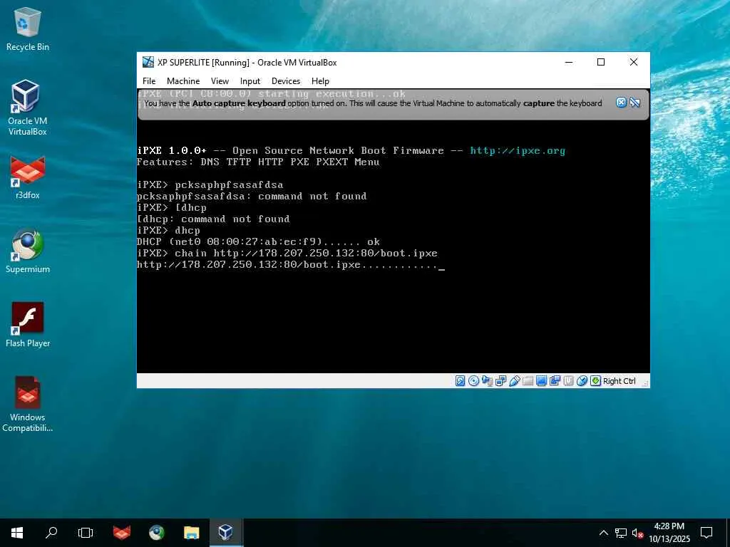
Task: Select the Oracle VM VirtualBox desktop shortcut
Action: pos(28,108)
